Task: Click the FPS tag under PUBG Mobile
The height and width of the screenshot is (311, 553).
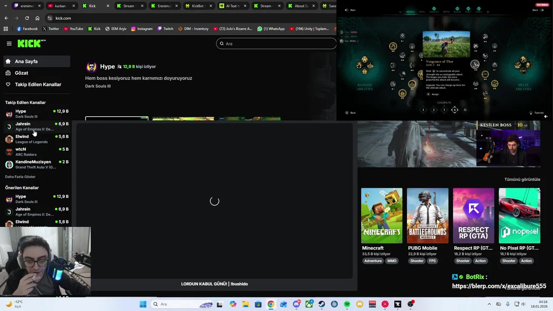Action: (x=432, y=261)
